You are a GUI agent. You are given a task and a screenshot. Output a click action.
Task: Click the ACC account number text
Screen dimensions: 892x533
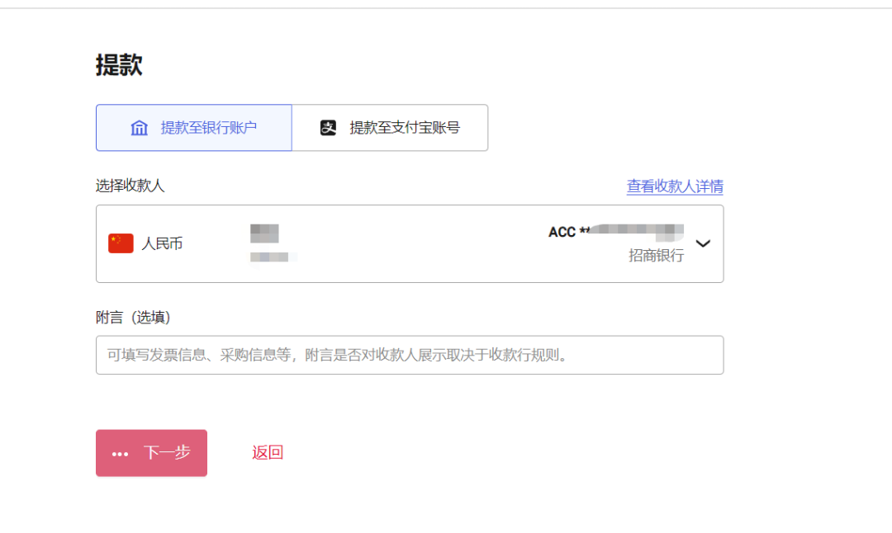[x=615, y=232]
